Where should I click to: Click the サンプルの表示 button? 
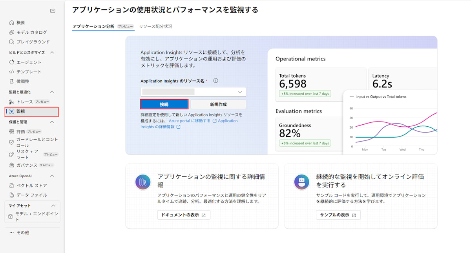point(338,215)
